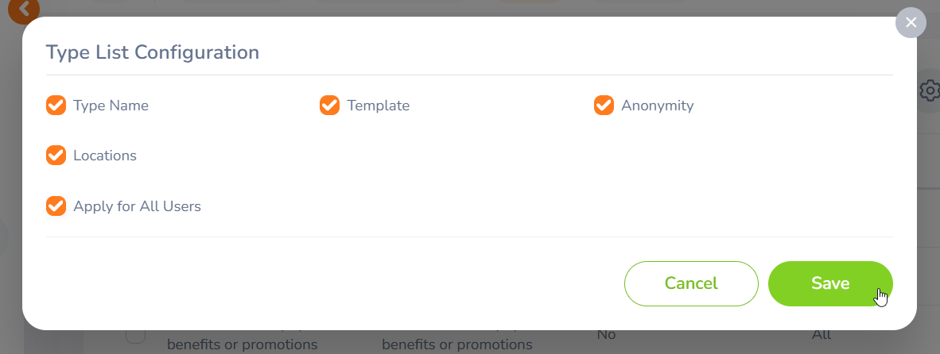Toggle the Template column checkbox
This screenshot has height=354, width=940.
click(x=329, y=106)
